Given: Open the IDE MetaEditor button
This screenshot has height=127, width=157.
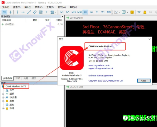Looking at the screenshot, I should click(139, 12).
